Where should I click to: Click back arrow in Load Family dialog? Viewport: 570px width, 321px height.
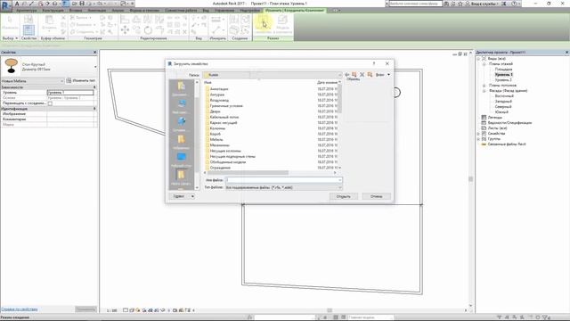tap(346, 75)
